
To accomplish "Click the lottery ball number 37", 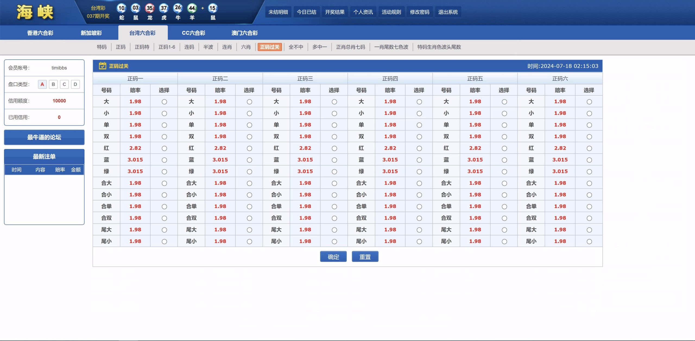I will [164, 8].
